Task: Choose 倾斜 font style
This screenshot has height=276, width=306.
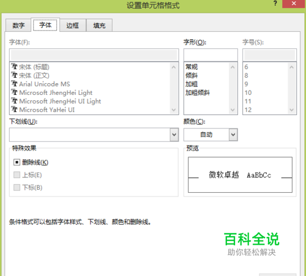Action: click(x=192, y=75)
